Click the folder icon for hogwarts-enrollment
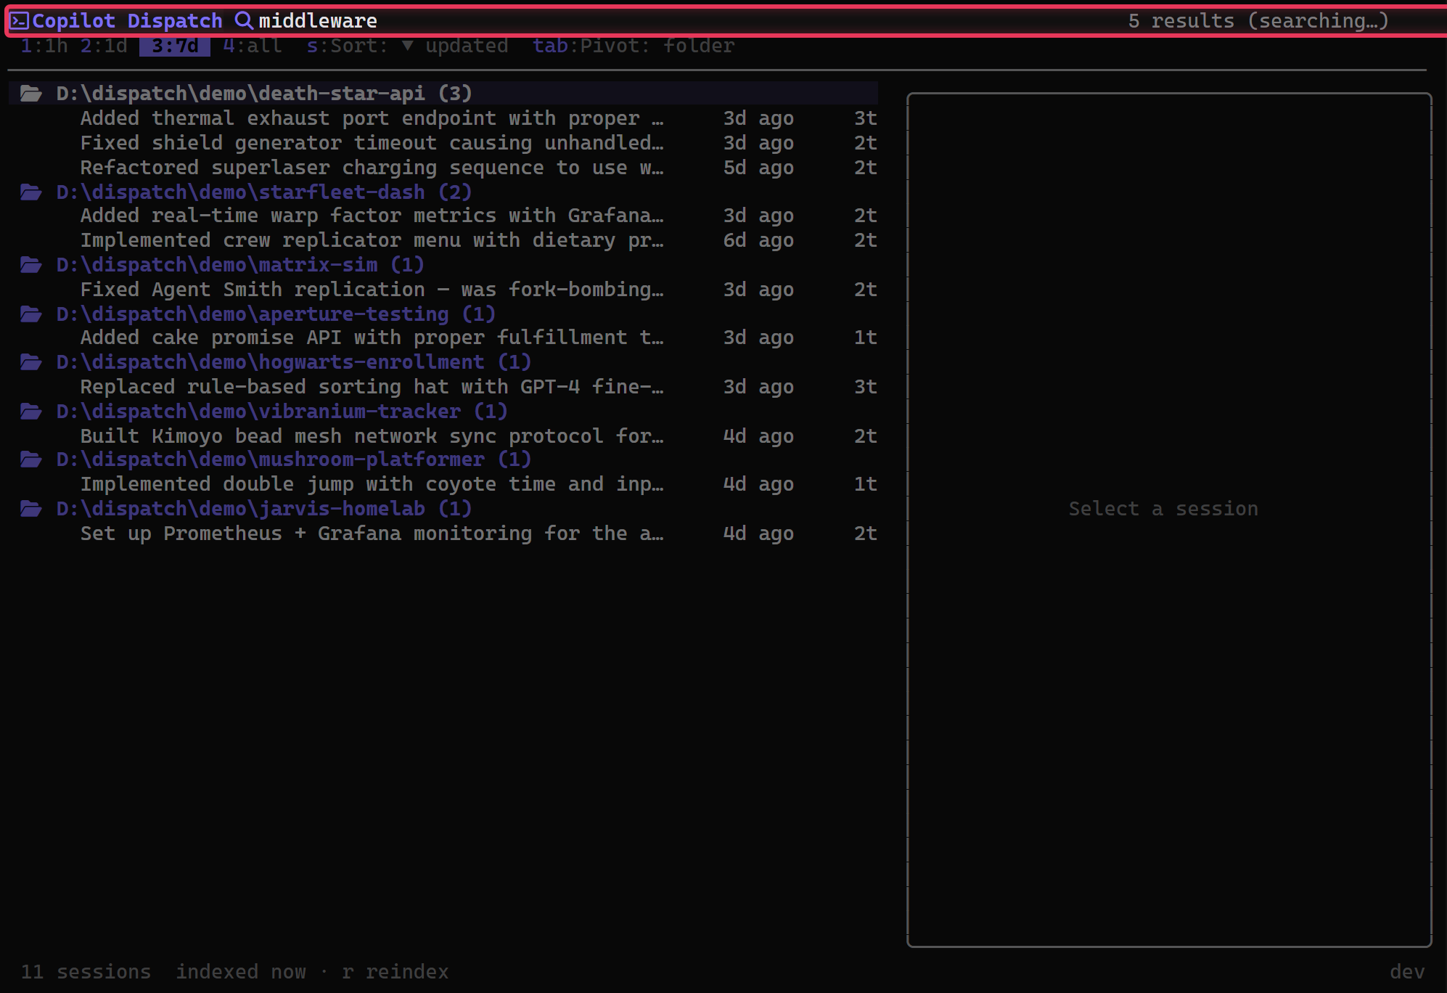This screenshot has height=993, width=1447. [x=32, y=361]
